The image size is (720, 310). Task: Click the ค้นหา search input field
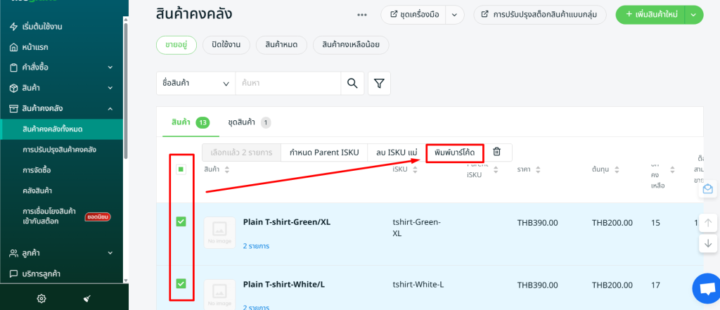click(x=288, y=84)
